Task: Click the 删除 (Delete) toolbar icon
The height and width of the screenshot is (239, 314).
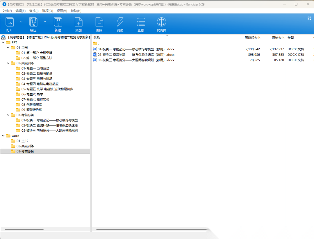Action: (x=99, y=22)
